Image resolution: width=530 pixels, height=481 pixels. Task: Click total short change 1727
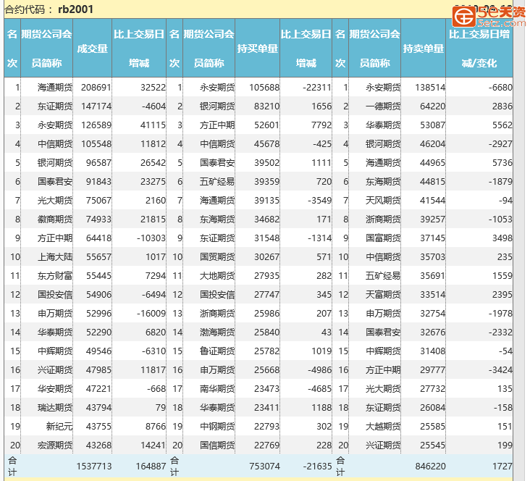[502, 466]
